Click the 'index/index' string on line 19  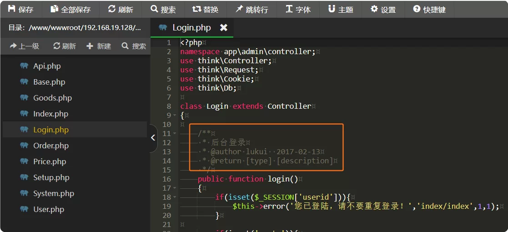(447, 206)
